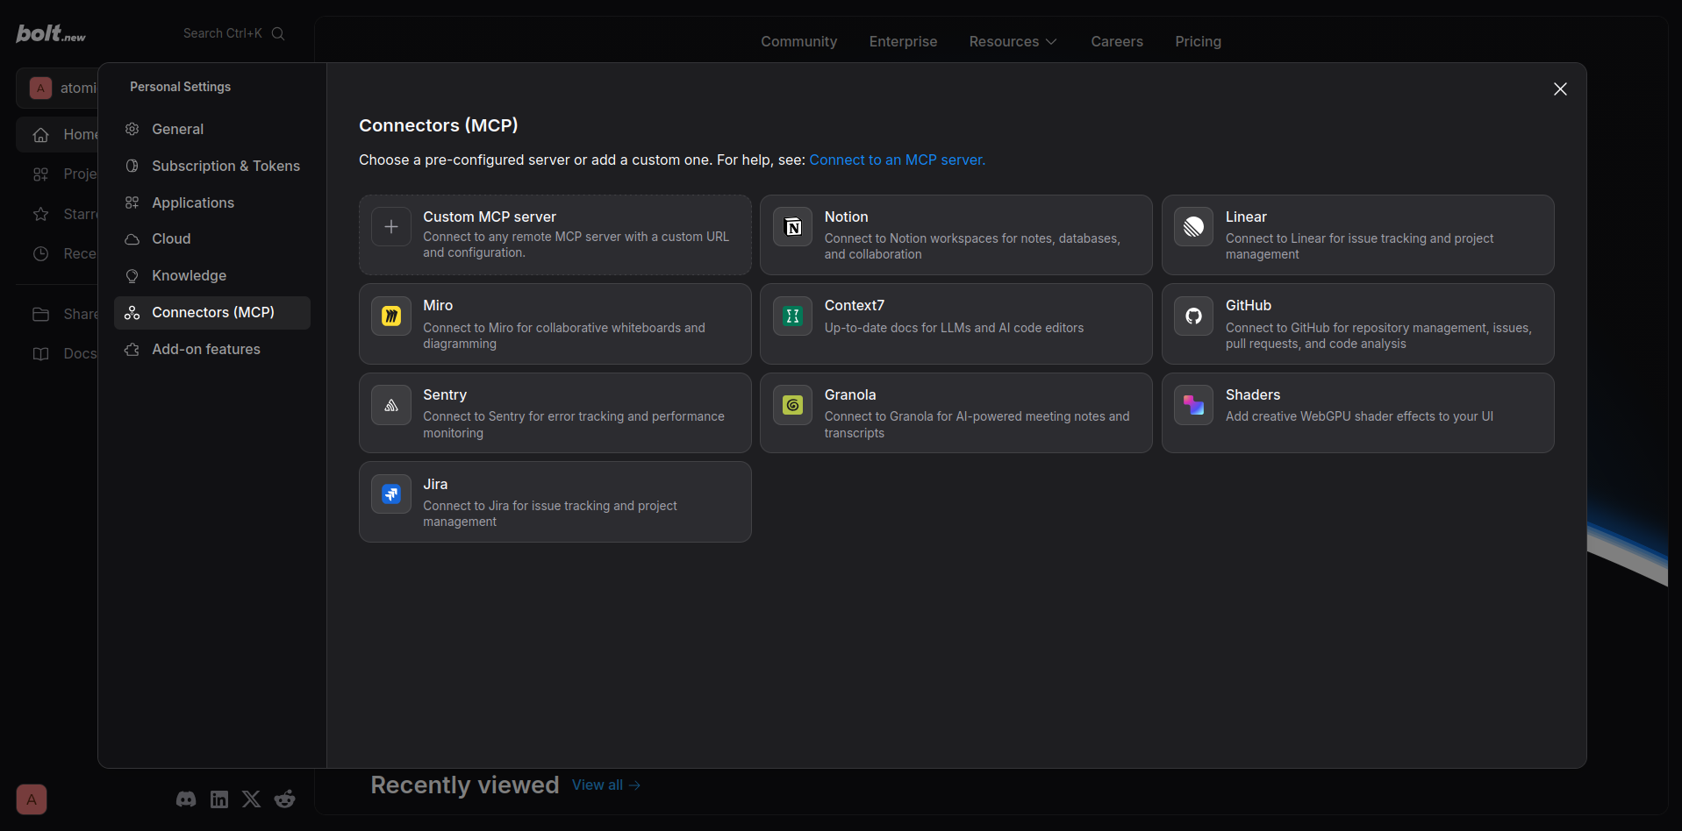Click the Miro logo icon

391,316
